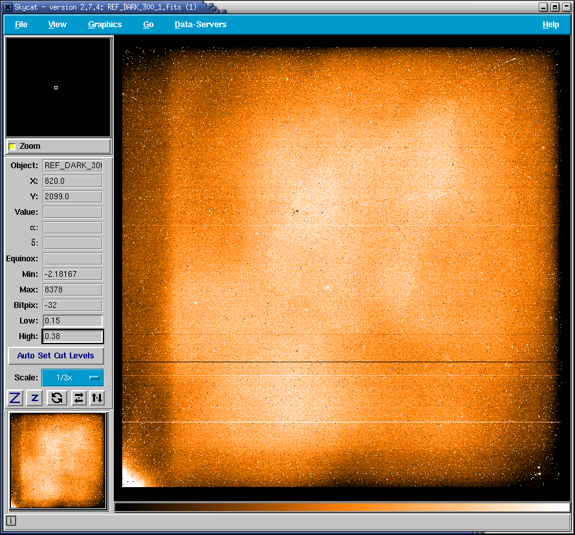Click the empty Value field

pyautogui.click(x=72, y=212)
